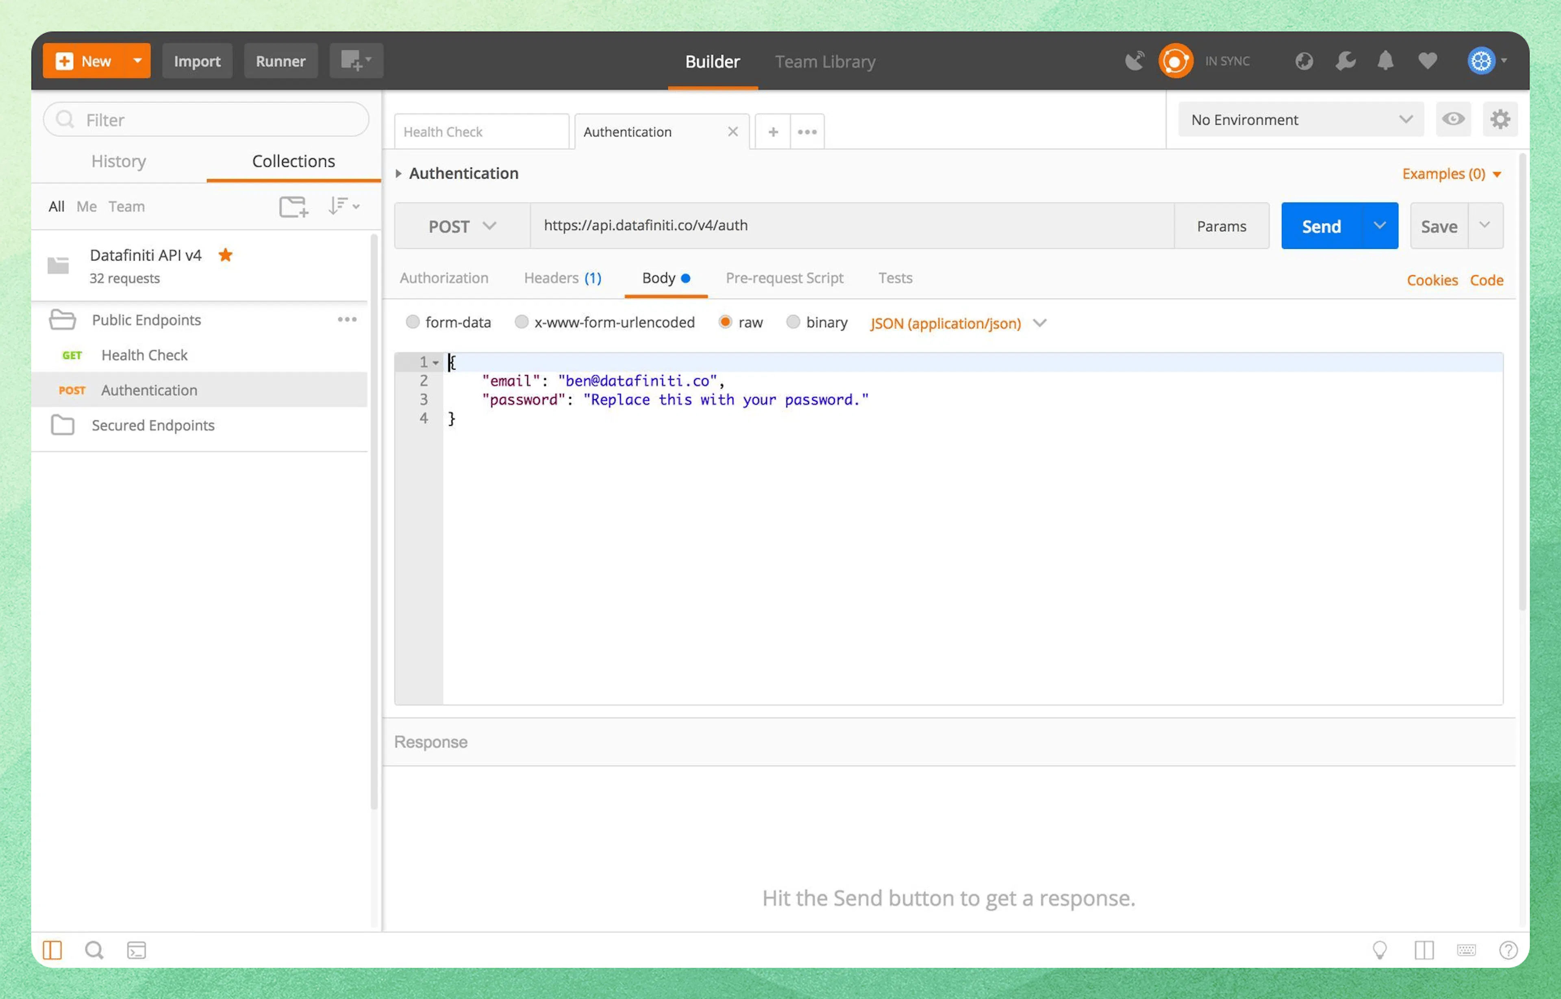Open the Postman console icon
This screenshot has width=1561, height=999.
136,950
